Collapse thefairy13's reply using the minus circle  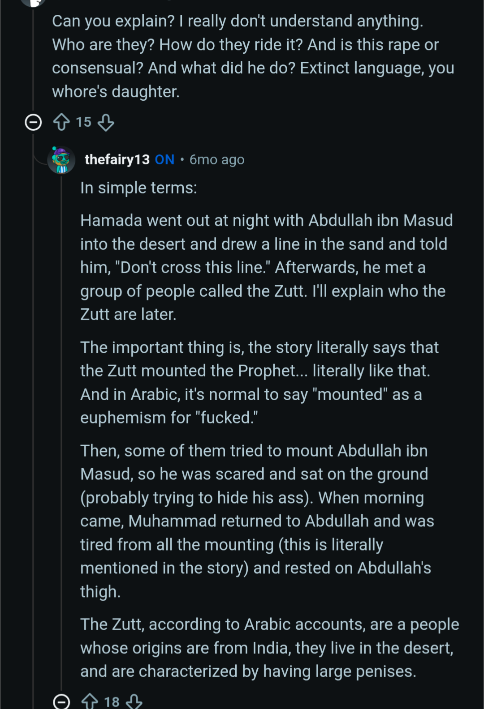(61, 701)
